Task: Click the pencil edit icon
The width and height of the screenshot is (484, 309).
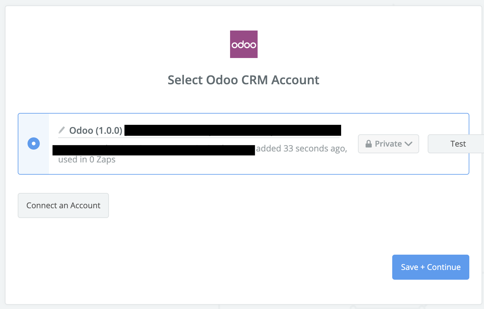Action: [x=61, y=130]
